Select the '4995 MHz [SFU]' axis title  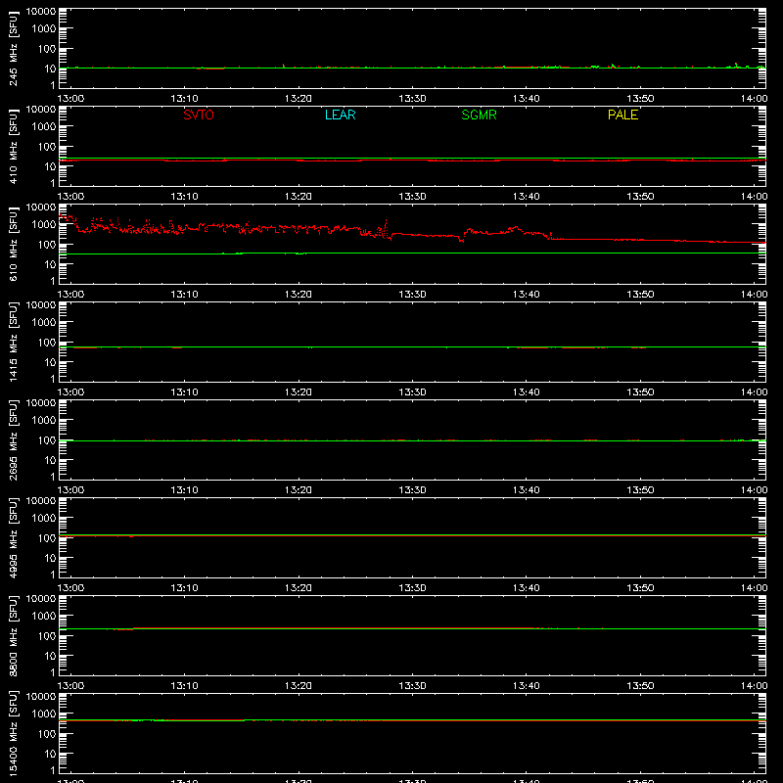coord(14,537)
